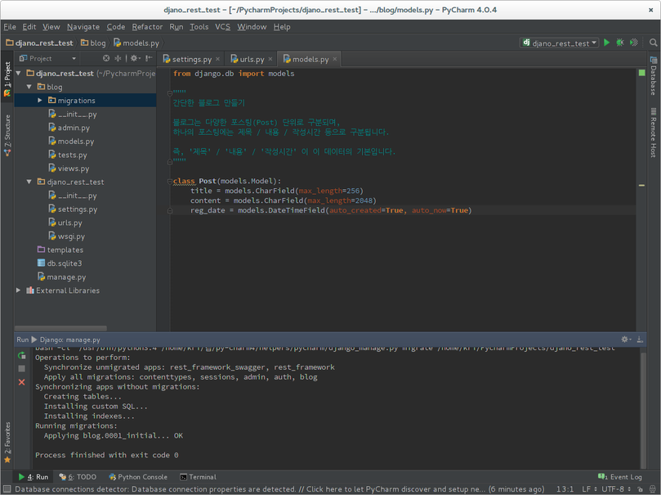
Task: Jump to the yellow warning stripe marker
Action: (641, 185)
